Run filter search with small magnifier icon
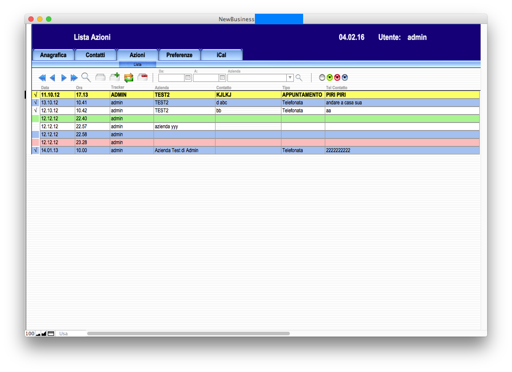 pyautogui.click(x=299, y=78)
